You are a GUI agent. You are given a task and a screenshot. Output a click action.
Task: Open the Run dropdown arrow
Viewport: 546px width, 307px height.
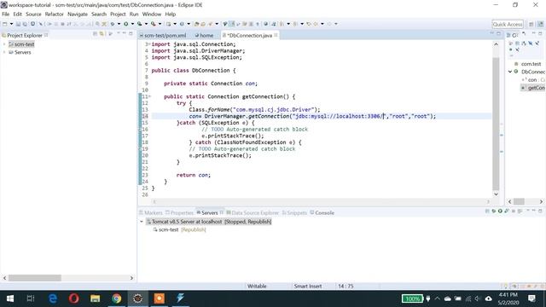click(x=132, y=24)
